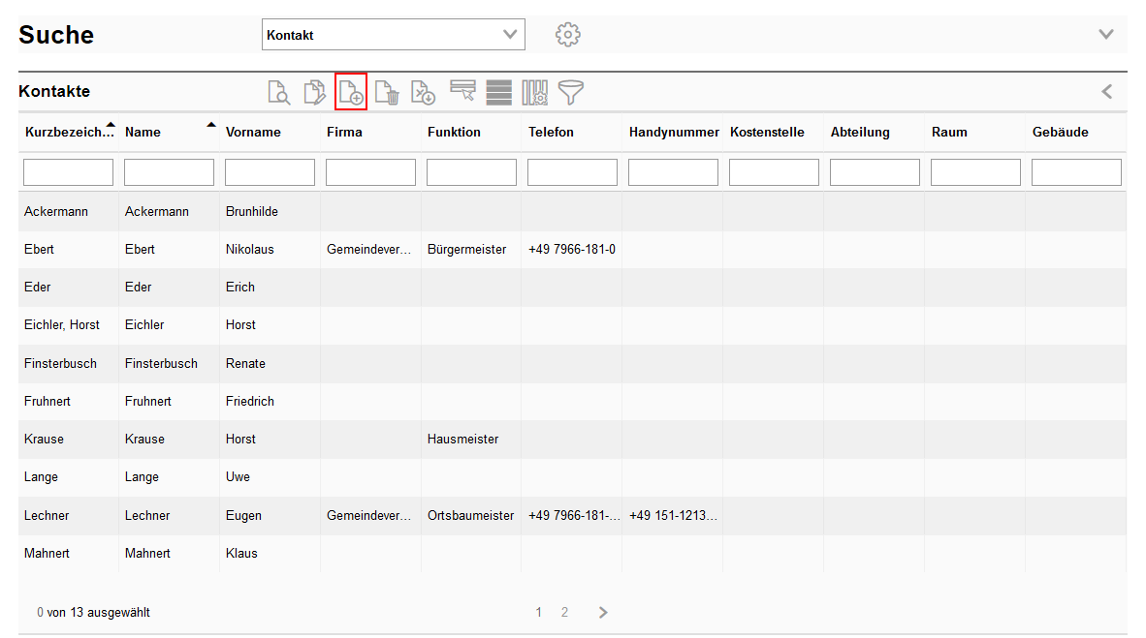Click the Excel export download icon
Viewport: 1146px width, 638px height.
[423, 93]
